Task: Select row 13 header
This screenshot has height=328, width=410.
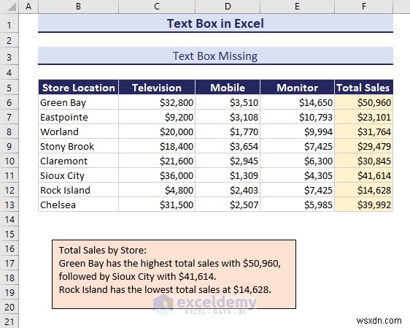Action: pyautogui.click(x=9, y=205)
